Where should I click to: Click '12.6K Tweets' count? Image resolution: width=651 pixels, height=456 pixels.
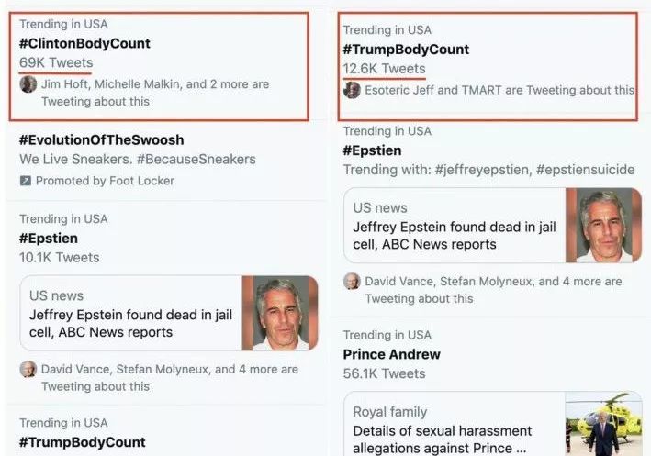(384, 69)
